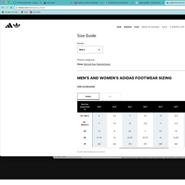Click the JP row label
The width and height of the screenshot is (185, 185).
coord(85,144)
